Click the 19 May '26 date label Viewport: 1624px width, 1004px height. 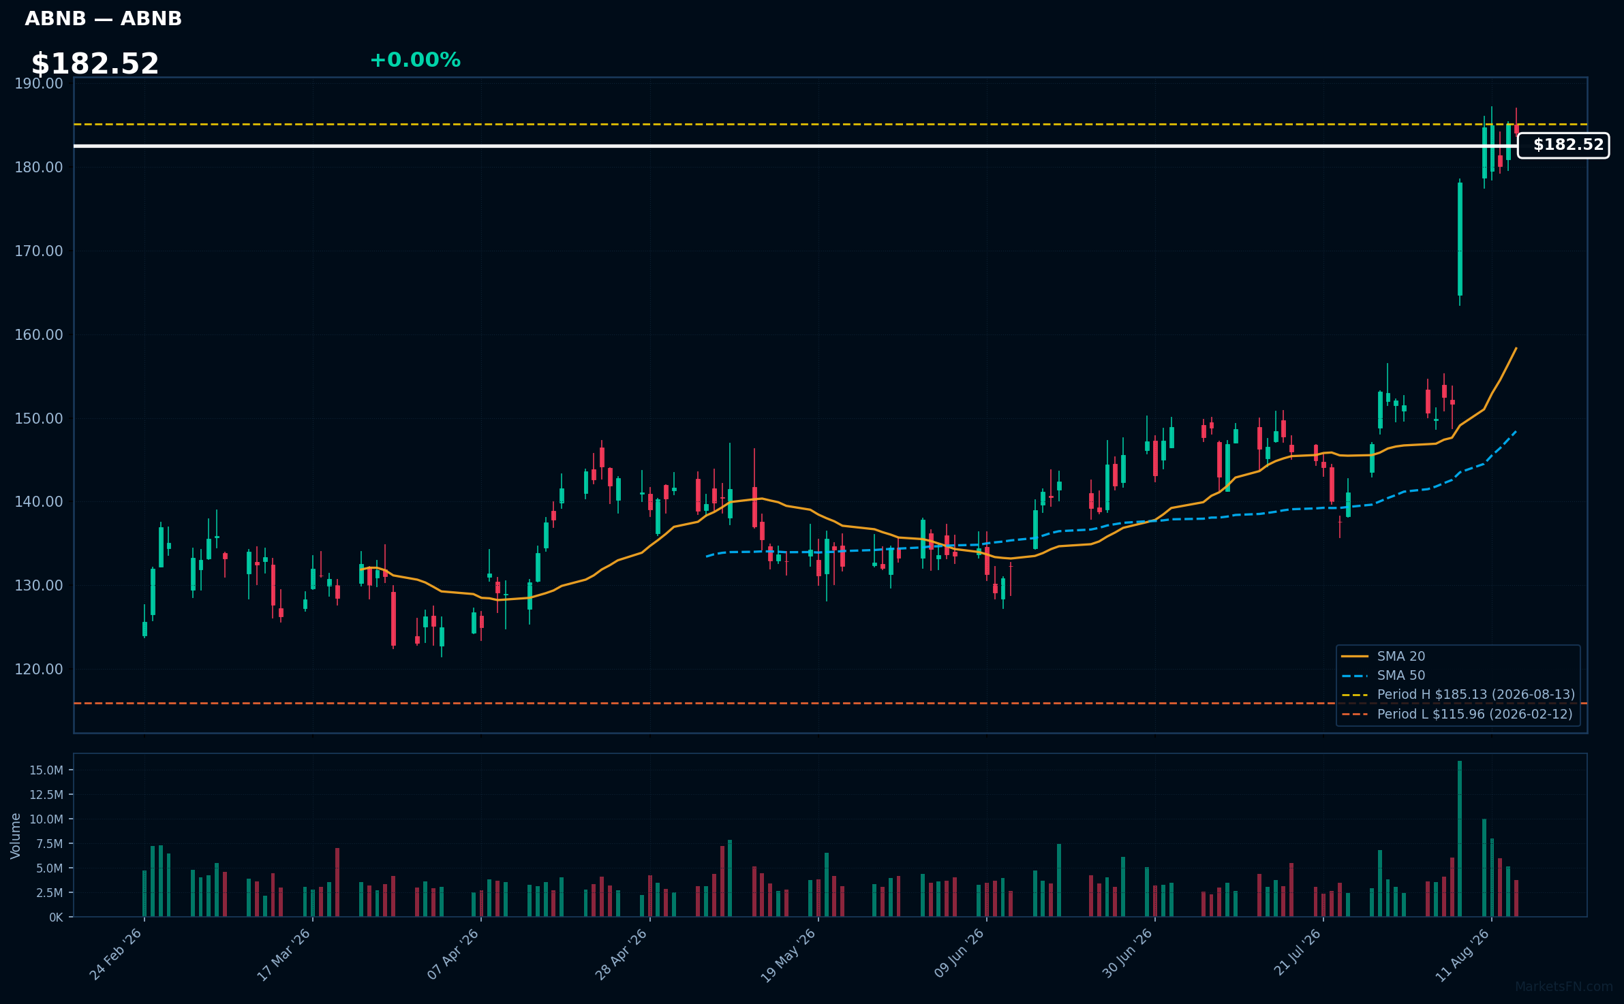pos(789,954)
